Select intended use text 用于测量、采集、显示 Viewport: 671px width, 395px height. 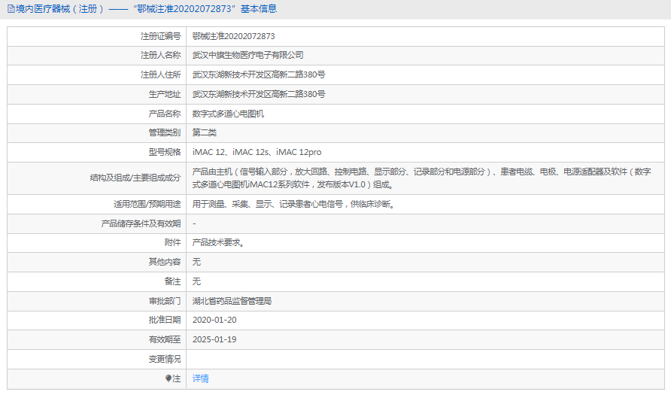293,204
